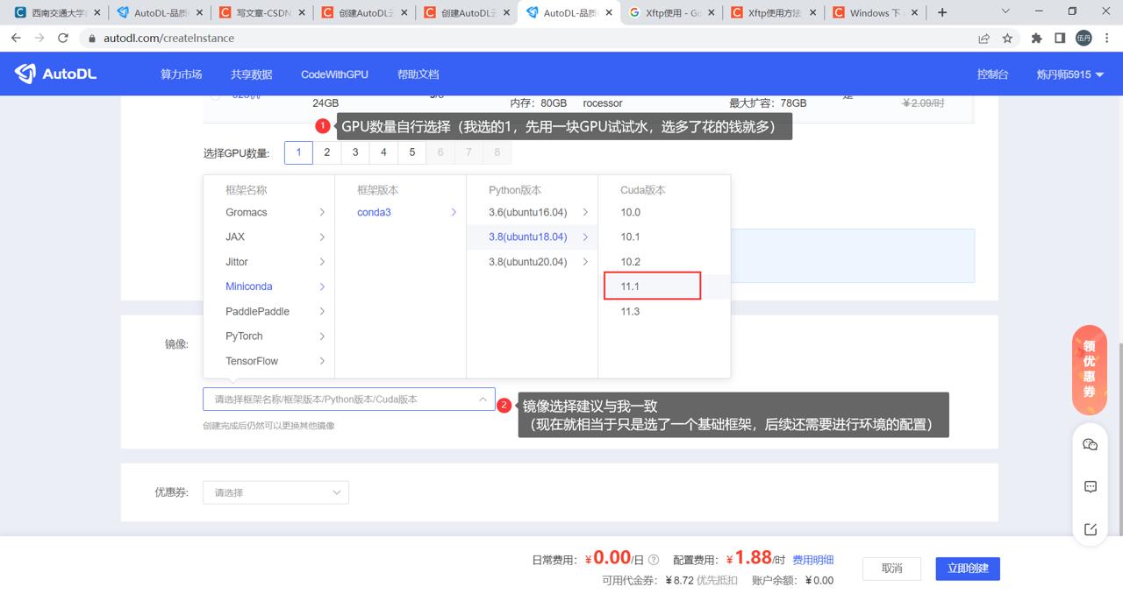Open the 优惠券 coupon dropdown
1123x601 pixels.
275,492
